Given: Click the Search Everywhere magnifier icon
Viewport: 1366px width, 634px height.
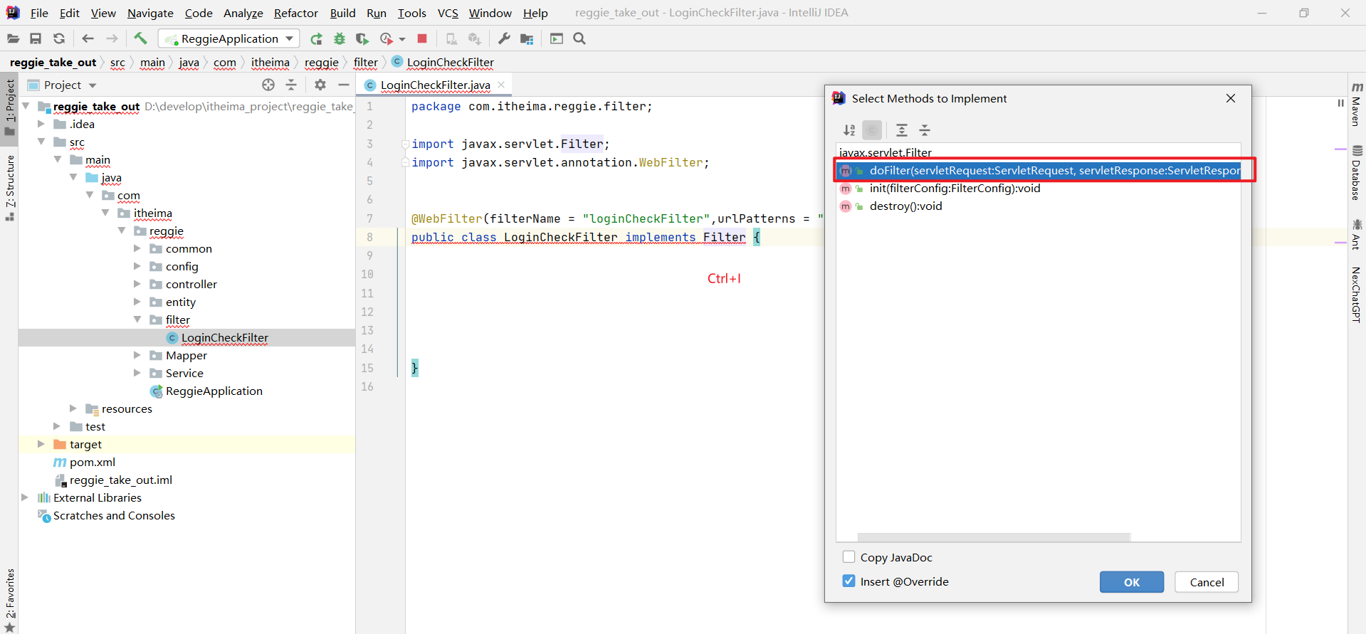Looking at the screenshot, I should [x=579, y=38].
